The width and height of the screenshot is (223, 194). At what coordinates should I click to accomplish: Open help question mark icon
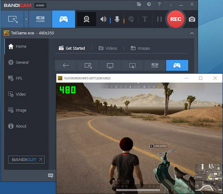[x=159, y=4]
